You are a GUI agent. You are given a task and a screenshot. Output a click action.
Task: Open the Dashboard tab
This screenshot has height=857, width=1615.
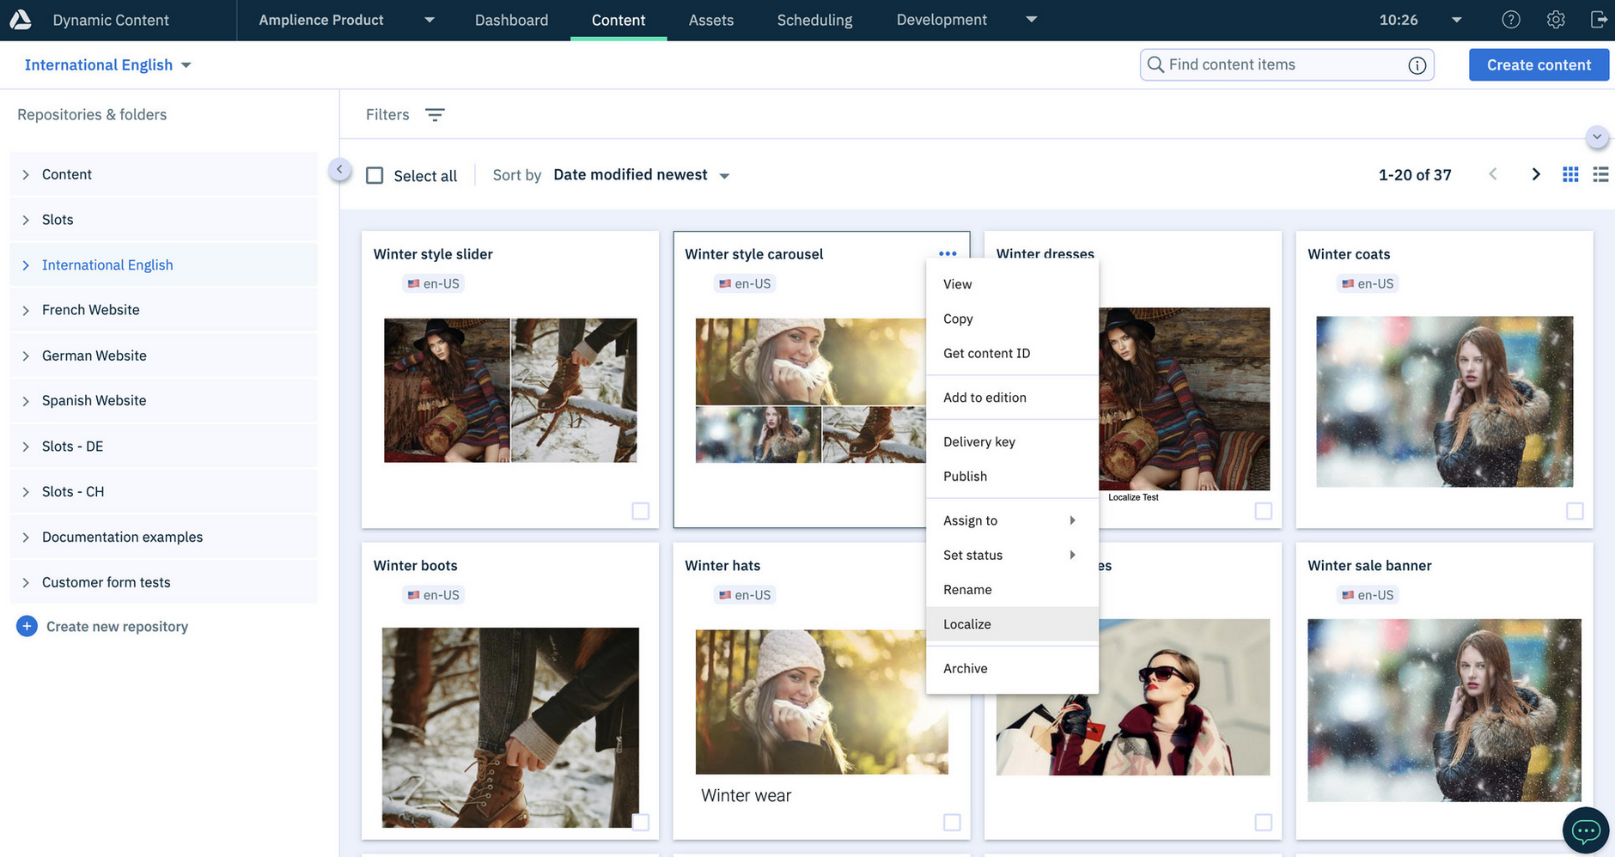511,20
